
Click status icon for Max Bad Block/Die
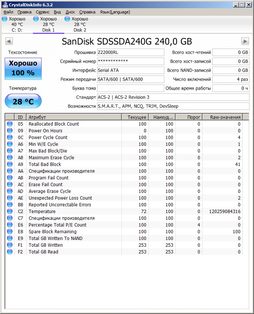click(10, 151)
